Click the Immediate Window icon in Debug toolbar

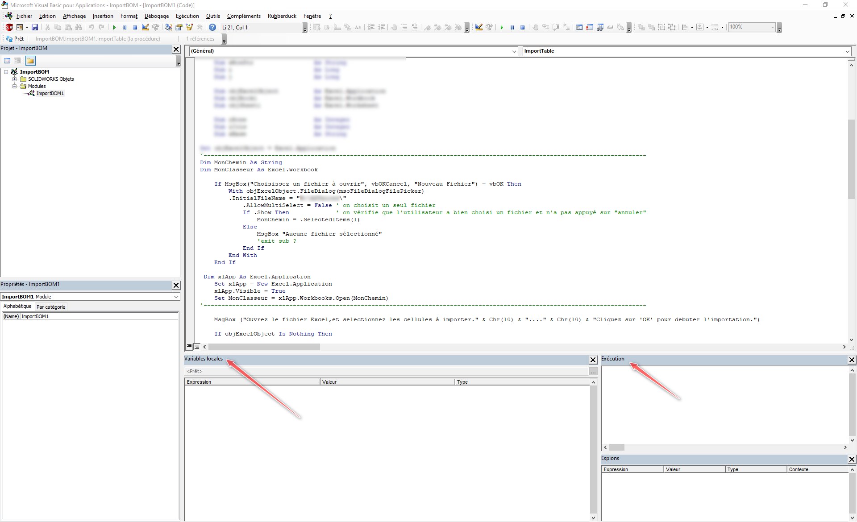(589, 27)
